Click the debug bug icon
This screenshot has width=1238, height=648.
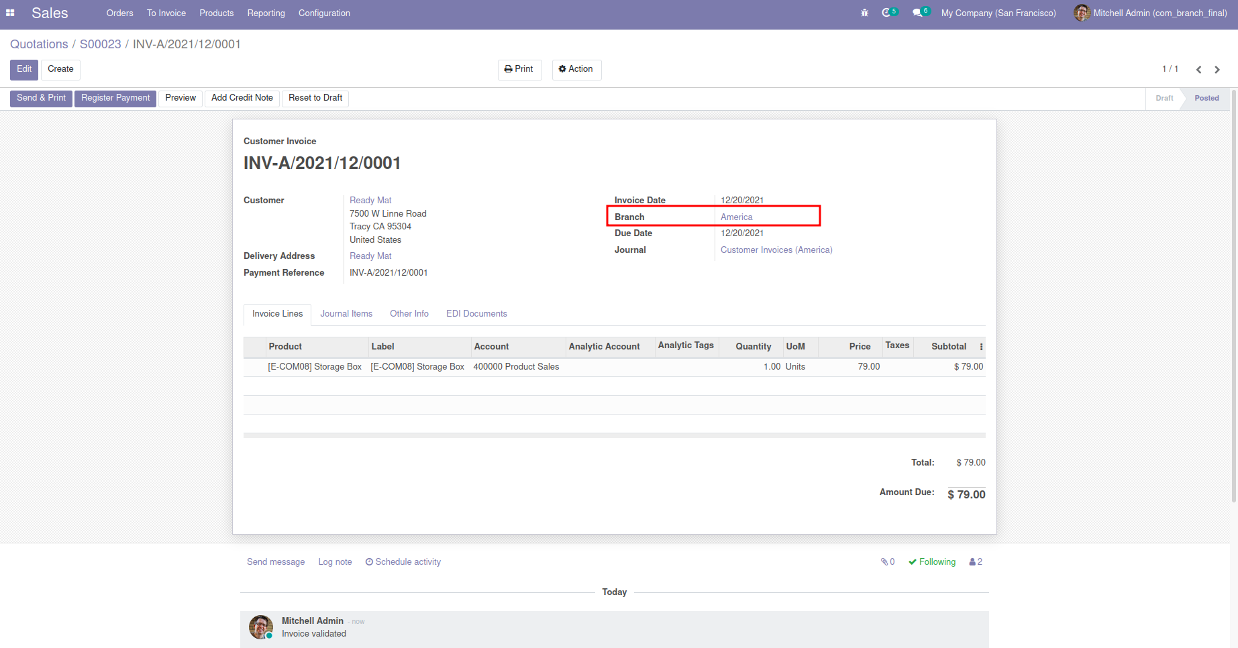tap(864, 13)
